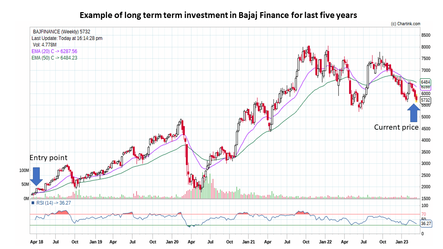The height and width of the screenshot is (249, 443).
Task: Click the 3500 price axis label
Action: coord(426,152)
